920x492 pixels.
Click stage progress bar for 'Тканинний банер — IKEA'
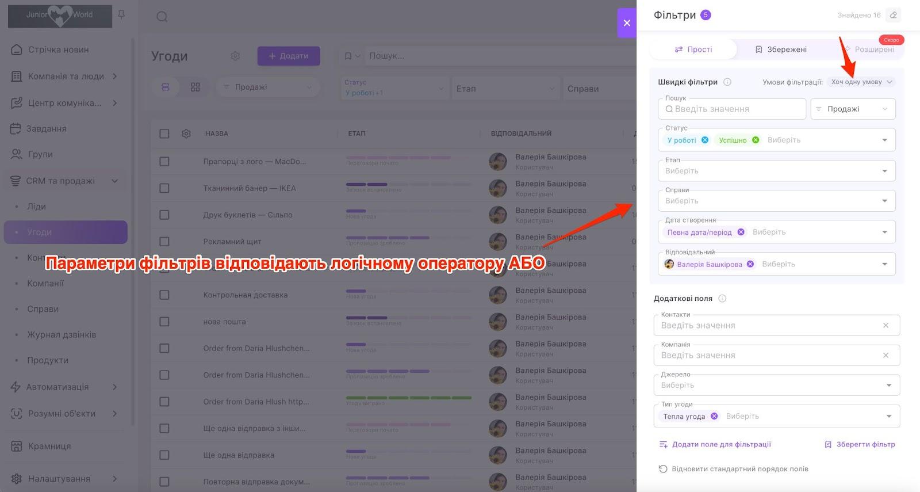pos(408,184)
